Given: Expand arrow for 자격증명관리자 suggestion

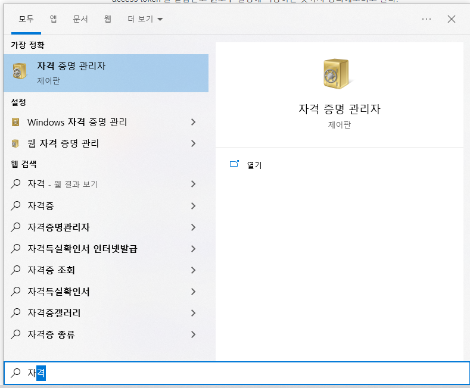Looking at the screenshot, I should pyautogui.click(x=194, y=227).
